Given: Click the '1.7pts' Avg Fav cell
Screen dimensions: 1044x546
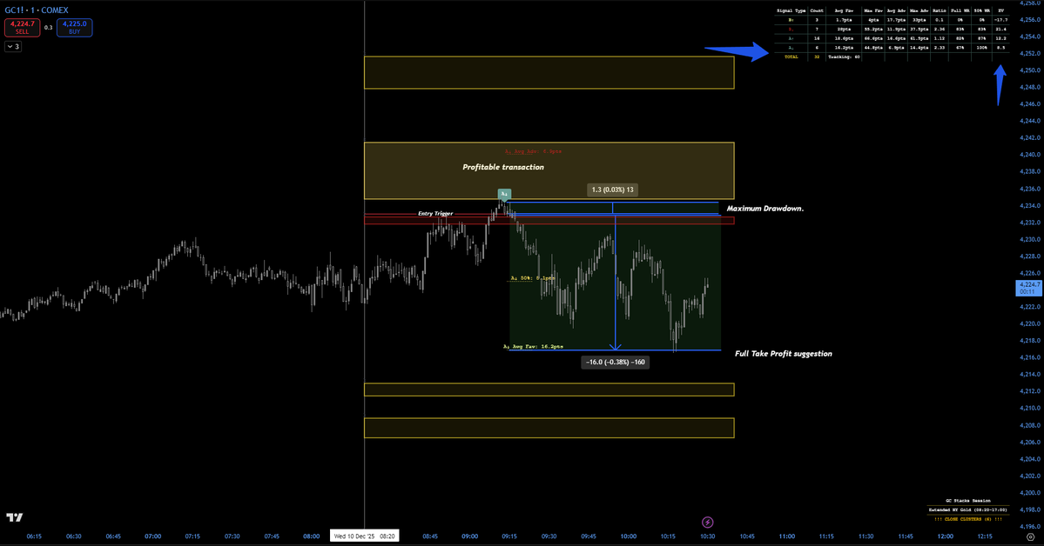Looking at the screenshot, I should pos(844,20).
